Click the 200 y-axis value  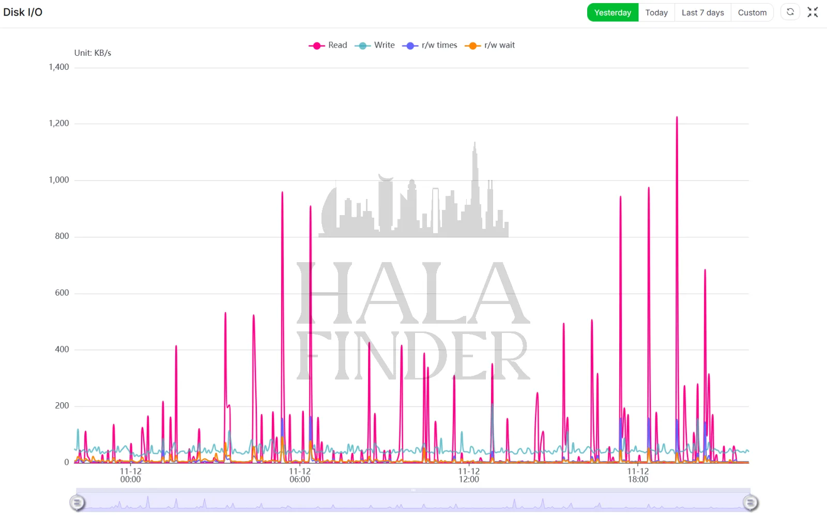pos(62,406)
